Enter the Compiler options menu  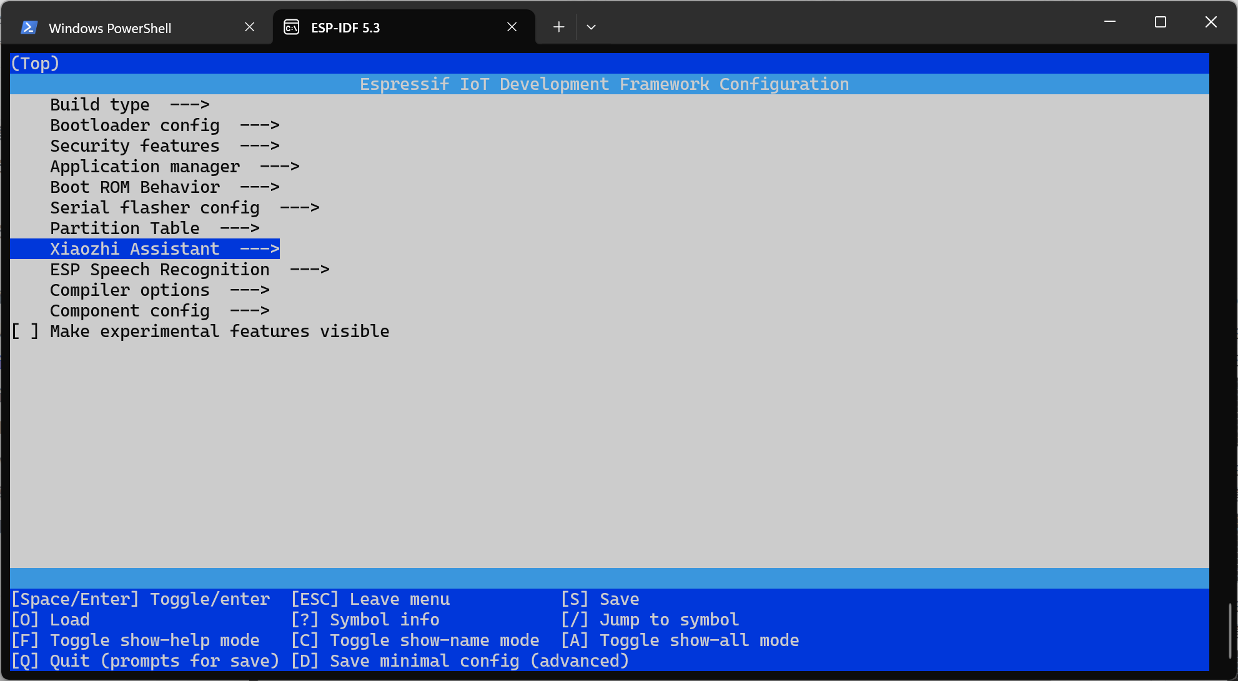coord(160,290)
